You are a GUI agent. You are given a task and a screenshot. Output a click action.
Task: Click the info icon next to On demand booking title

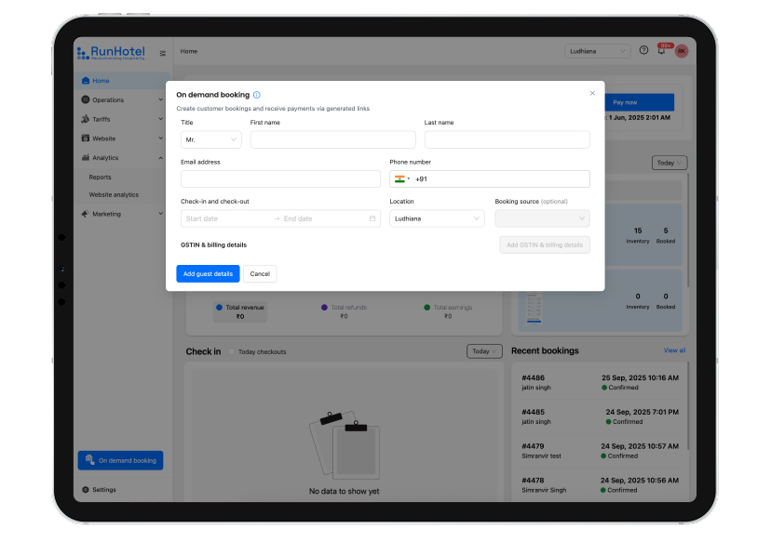pyautogui.click(x=257, y=95)
